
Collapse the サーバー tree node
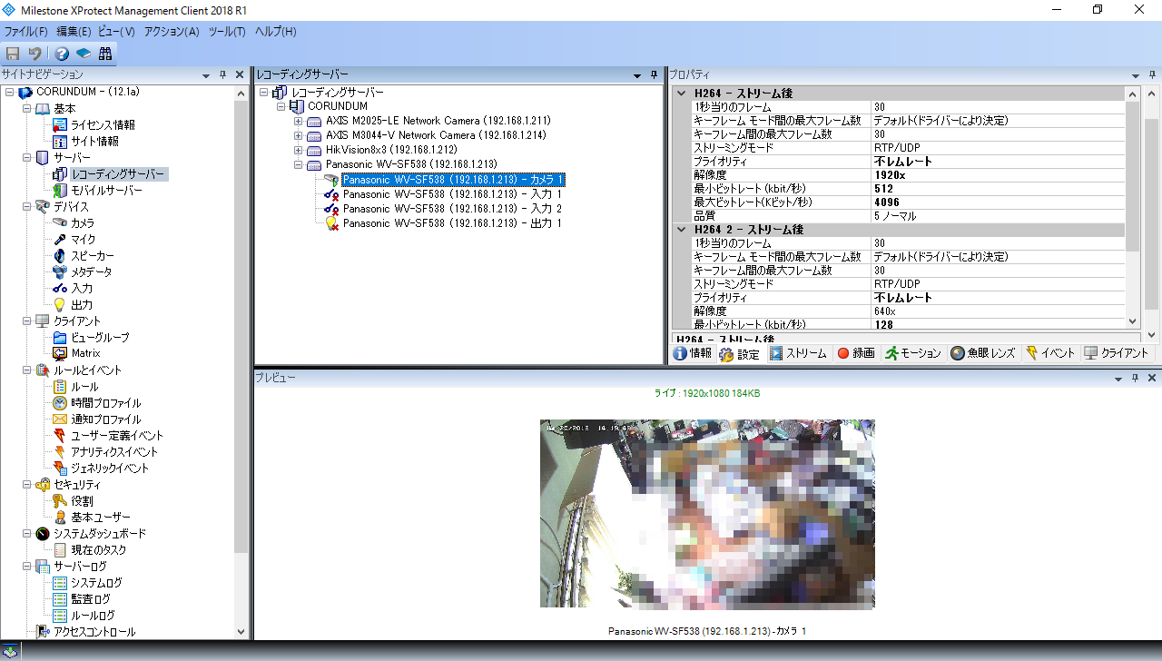point(26,158)
